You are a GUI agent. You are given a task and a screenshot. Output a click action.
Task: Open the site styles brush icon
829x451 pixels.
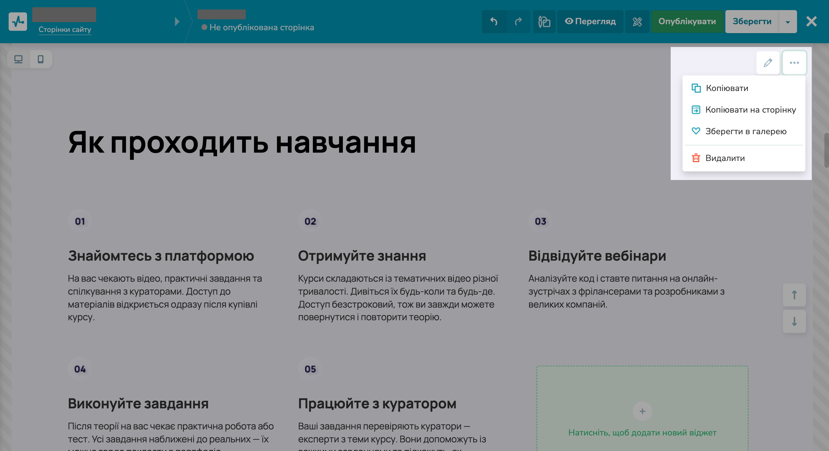coord(543,22)
